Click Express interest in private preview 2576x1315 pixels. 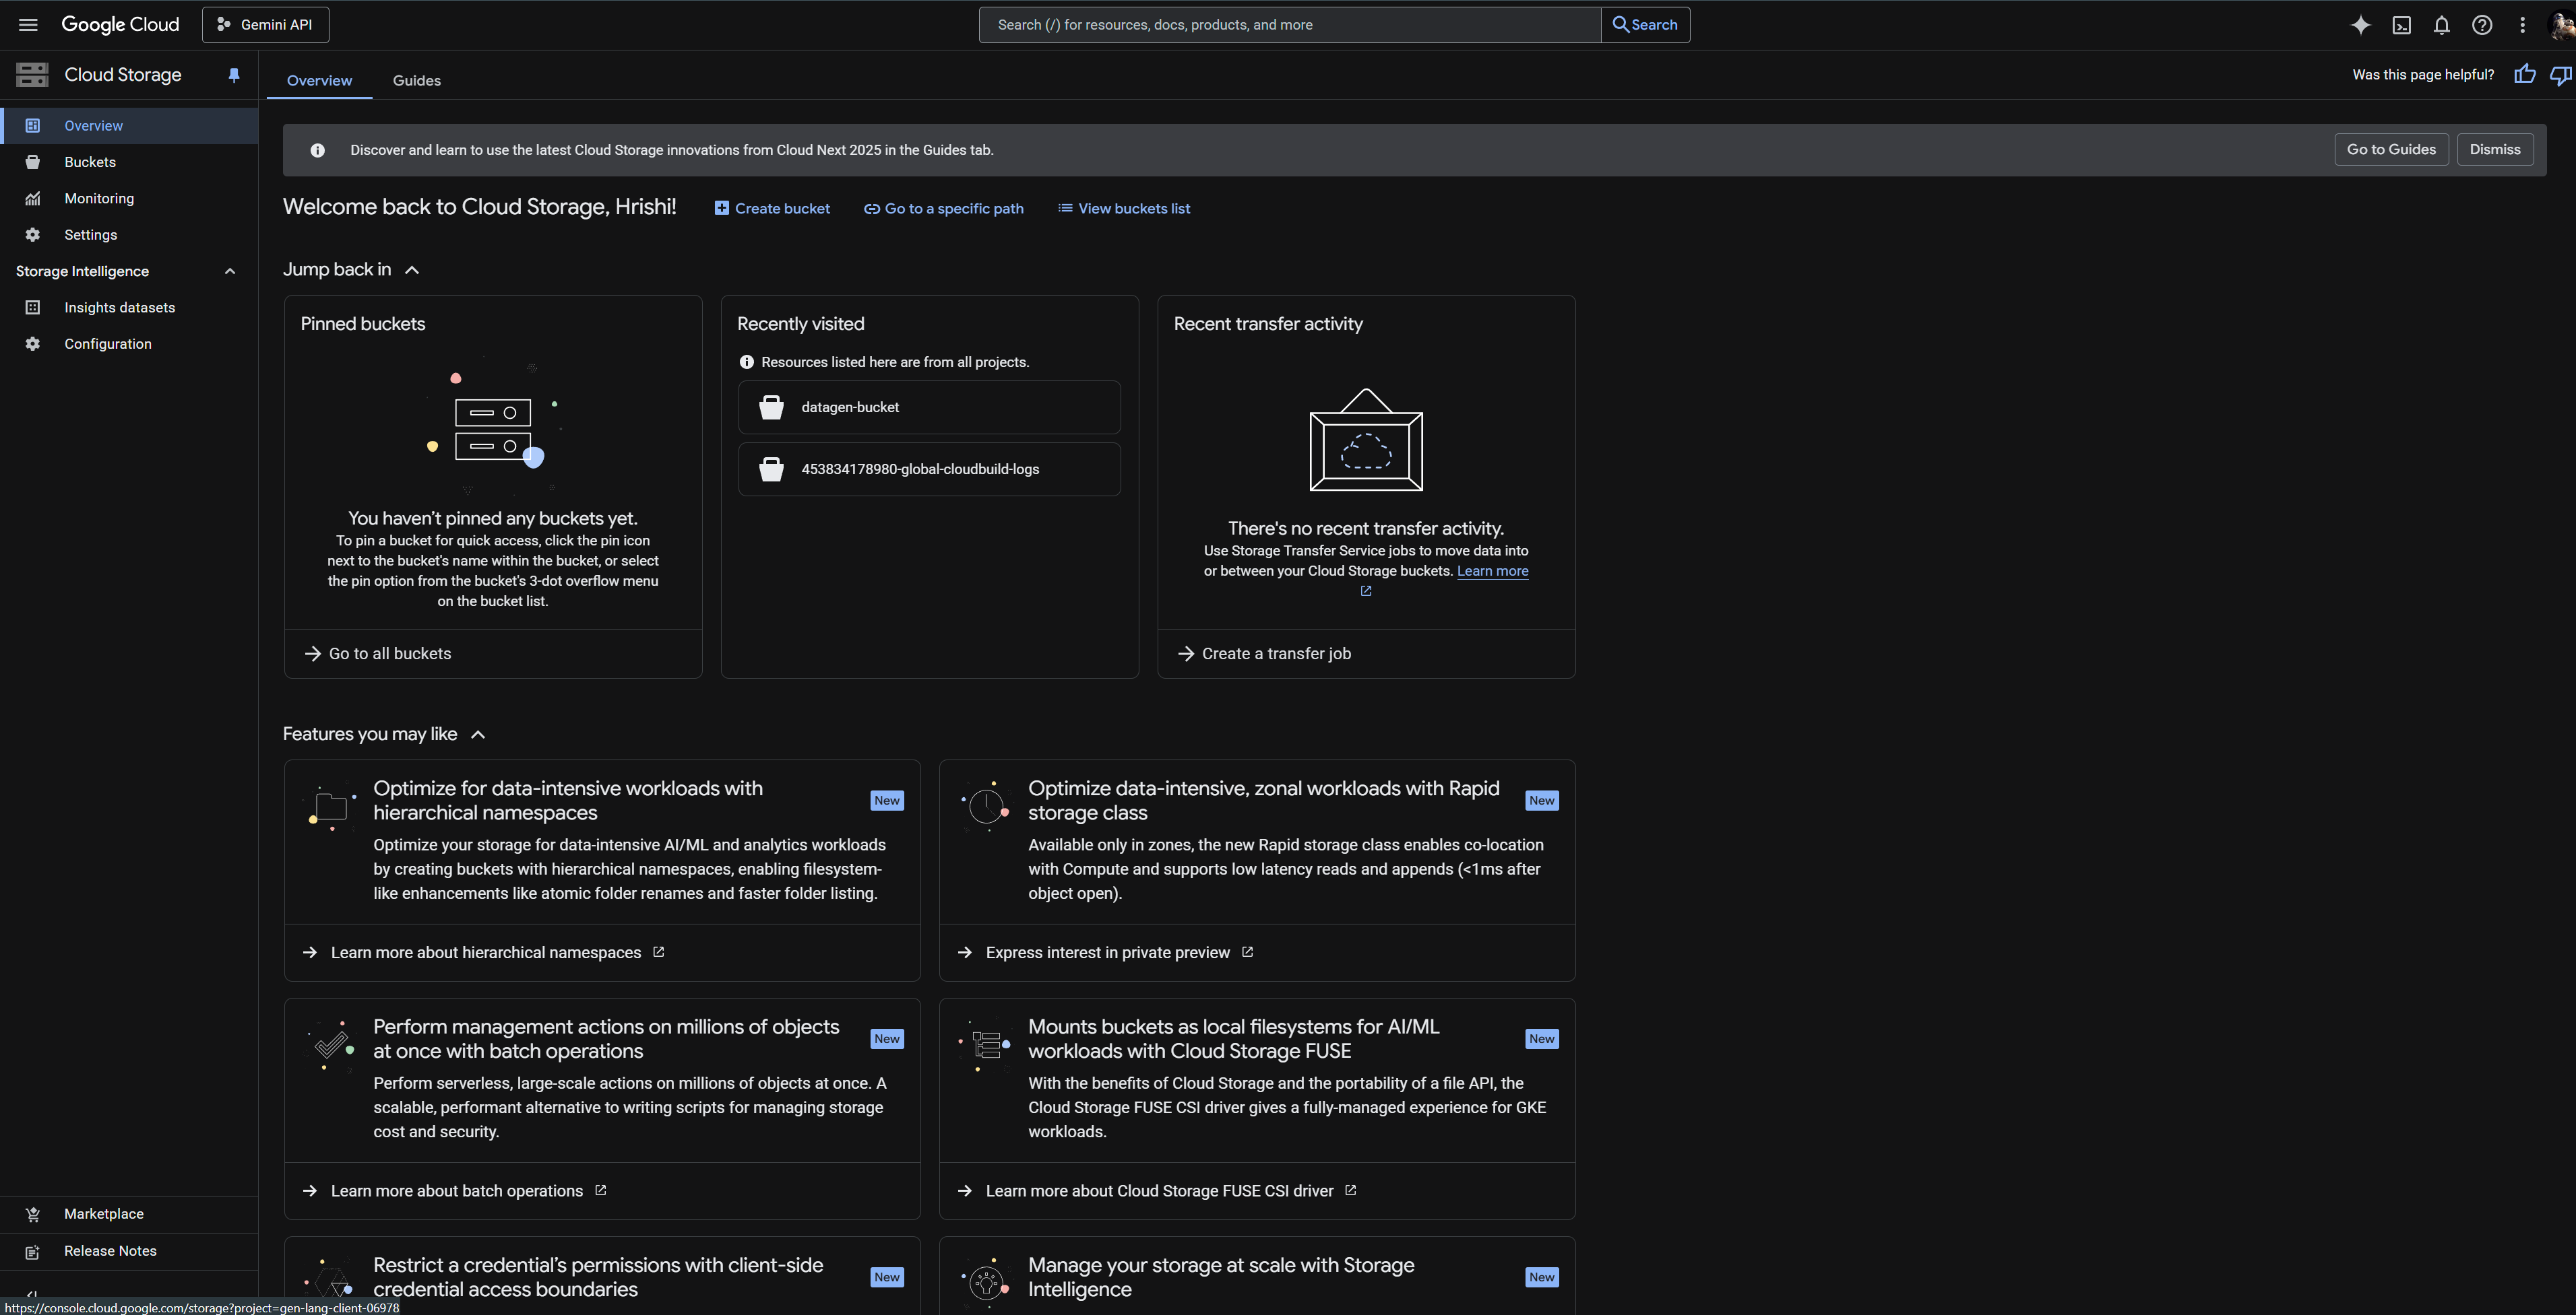[x=1106, y=952]
